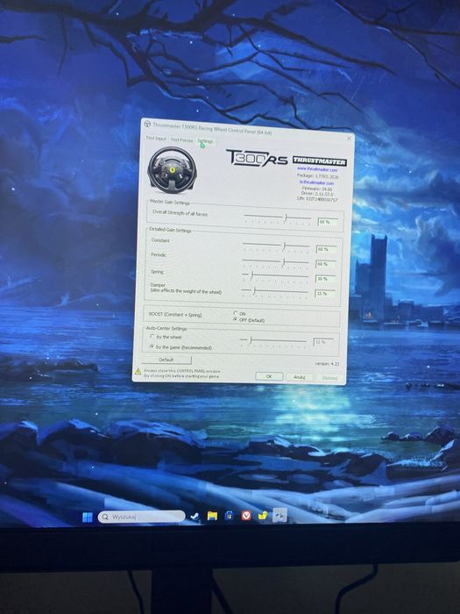
Task: Open Steam from the taskbar
Action: [x=195, y=517]
